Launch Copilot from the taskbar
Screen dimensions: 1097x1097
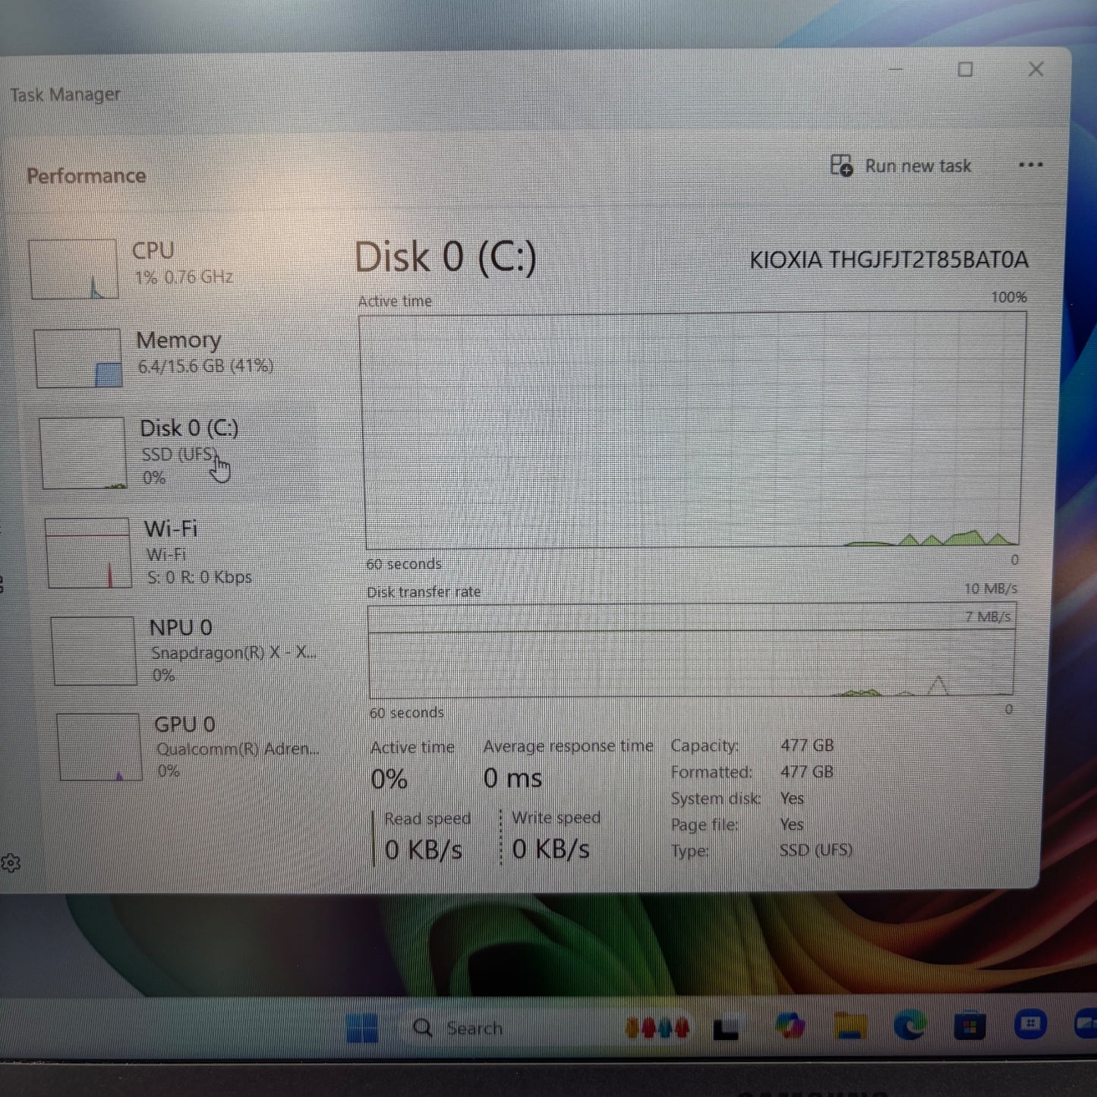click(x=790, y=1027)
